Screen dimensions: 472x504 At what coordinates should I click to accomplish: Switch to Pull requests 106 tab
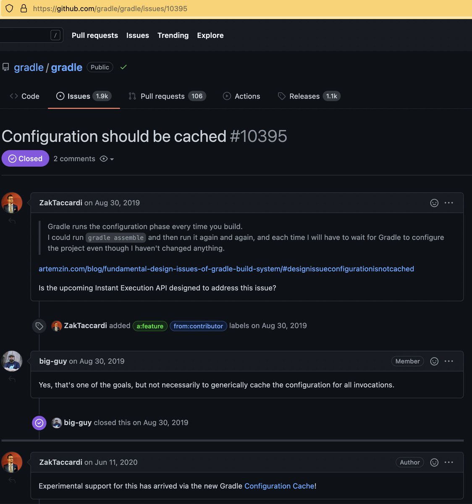[168, 96]
